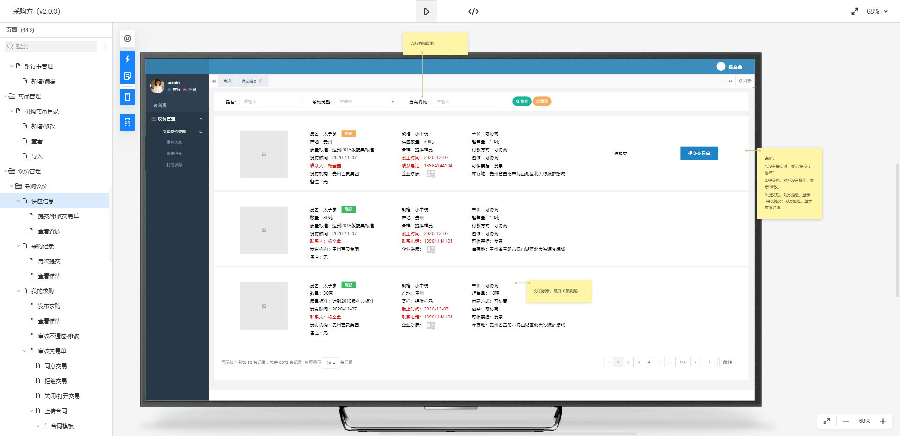Open the 同意交易 page
900x436 pixels.
coord(56,366)
